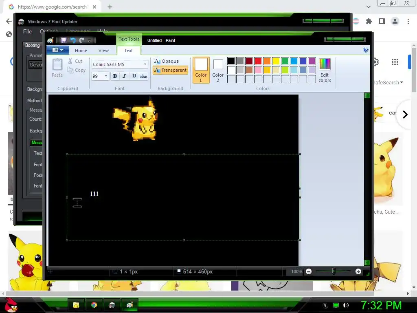The image size is (417, 313).
Task: Pick the purple color swatch
Action: click(x=312, y=61)
